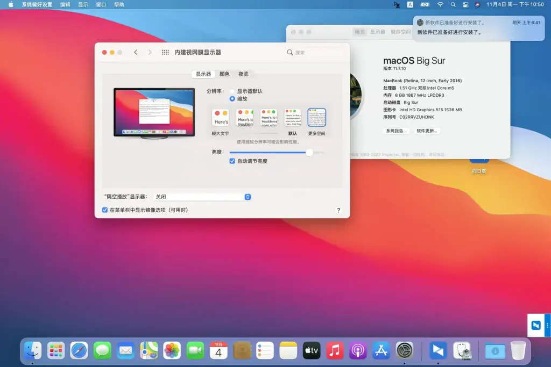The height and width of the screenshot is (367, 551).
Task: Click the menu bar date and time
Action: (x=515, y=4)
